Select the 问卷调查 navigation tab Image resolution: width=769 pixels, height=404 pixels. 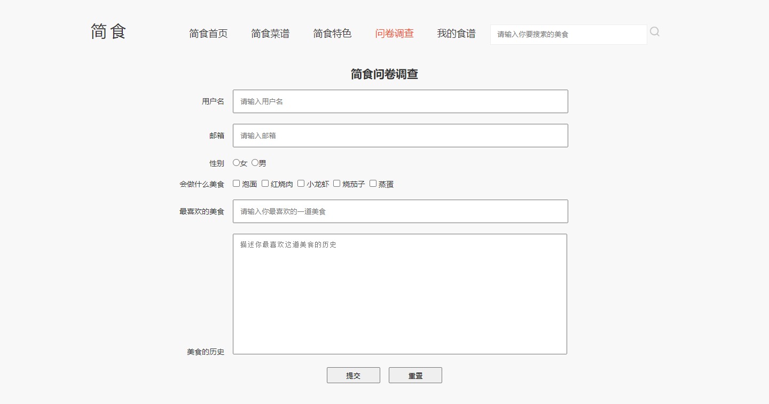coord(394,34)
